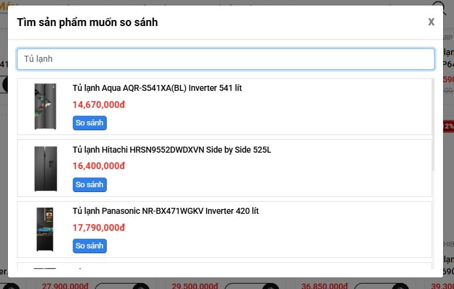Image resolution: width=454 pixels, height=289 pixels.
Task: Click the price 16,400,000đ
Action: 99,166
